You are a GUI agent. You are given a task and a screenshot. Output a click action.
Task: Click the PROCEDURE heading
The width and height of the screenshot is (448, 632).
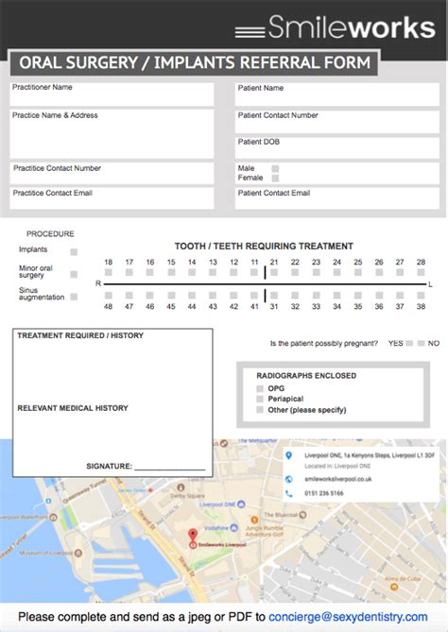[50, 233]
